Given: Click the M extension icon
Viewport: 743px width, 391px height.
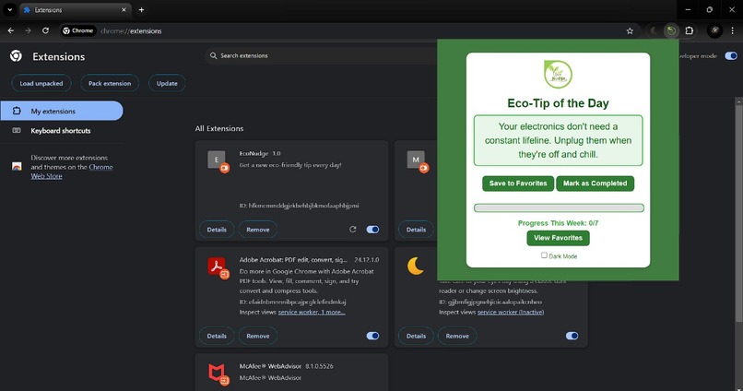Looking at the screenshot, I should (x=416, y=160).
